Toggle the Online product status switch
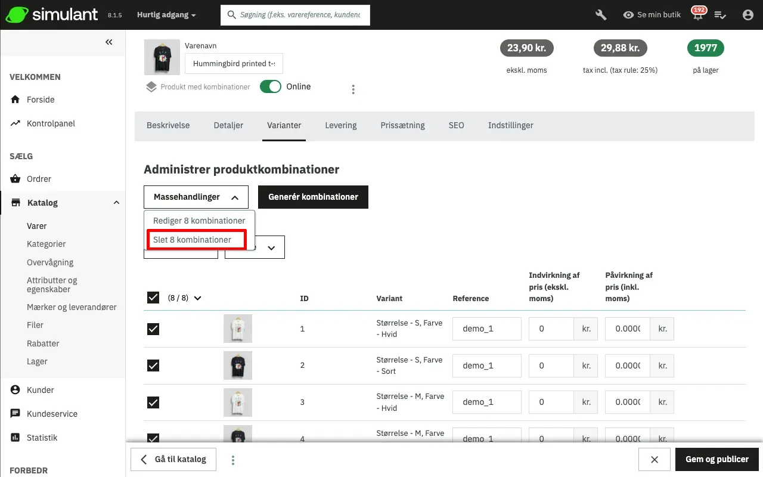Image resolution: width=763 pixels, height=477 pixels. pos(271,86)
